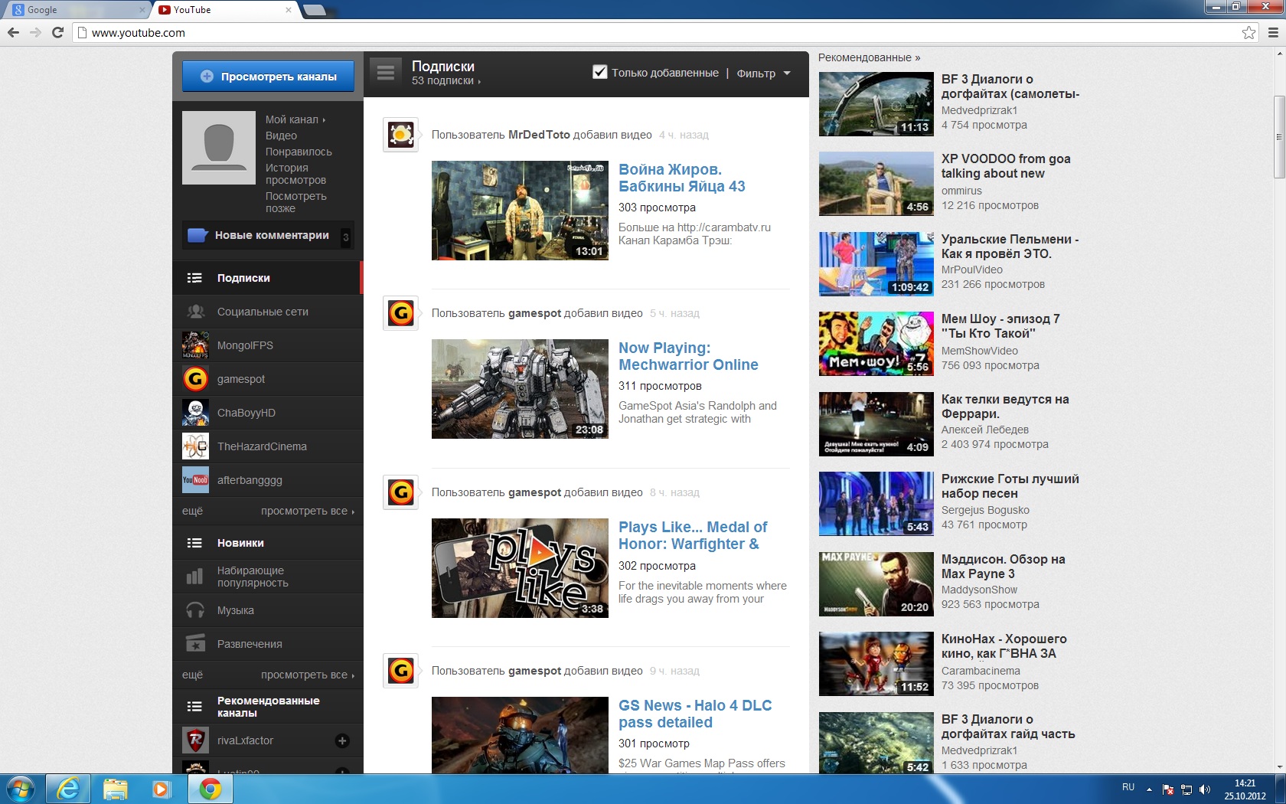This screenshot has width=1286, height=804.
Task: Click the volume speaker icon in system tray
Action: click(x=1205, y=789)
